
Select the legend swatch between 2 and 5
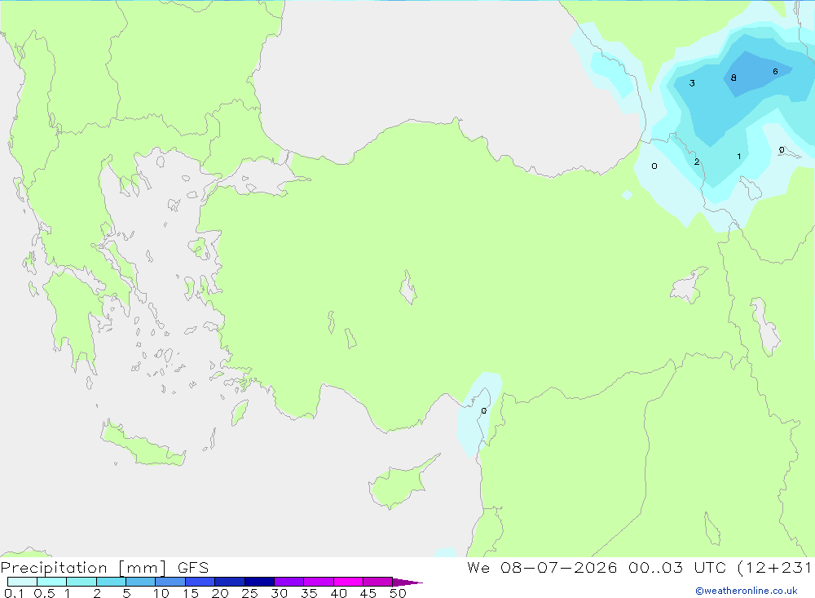tap(111, 582)
